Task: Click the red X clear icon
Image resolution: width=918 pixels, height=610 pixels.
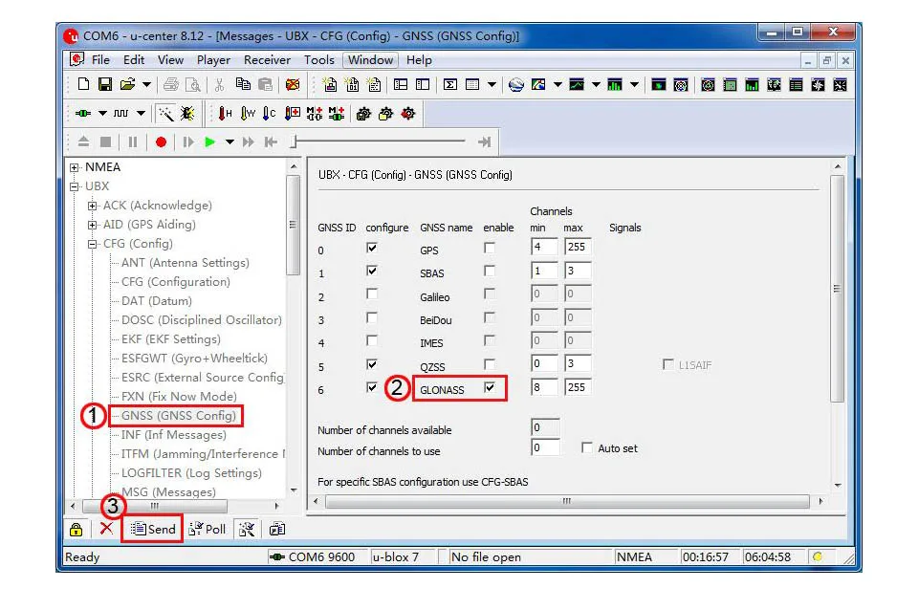Action: click(106, 529)
